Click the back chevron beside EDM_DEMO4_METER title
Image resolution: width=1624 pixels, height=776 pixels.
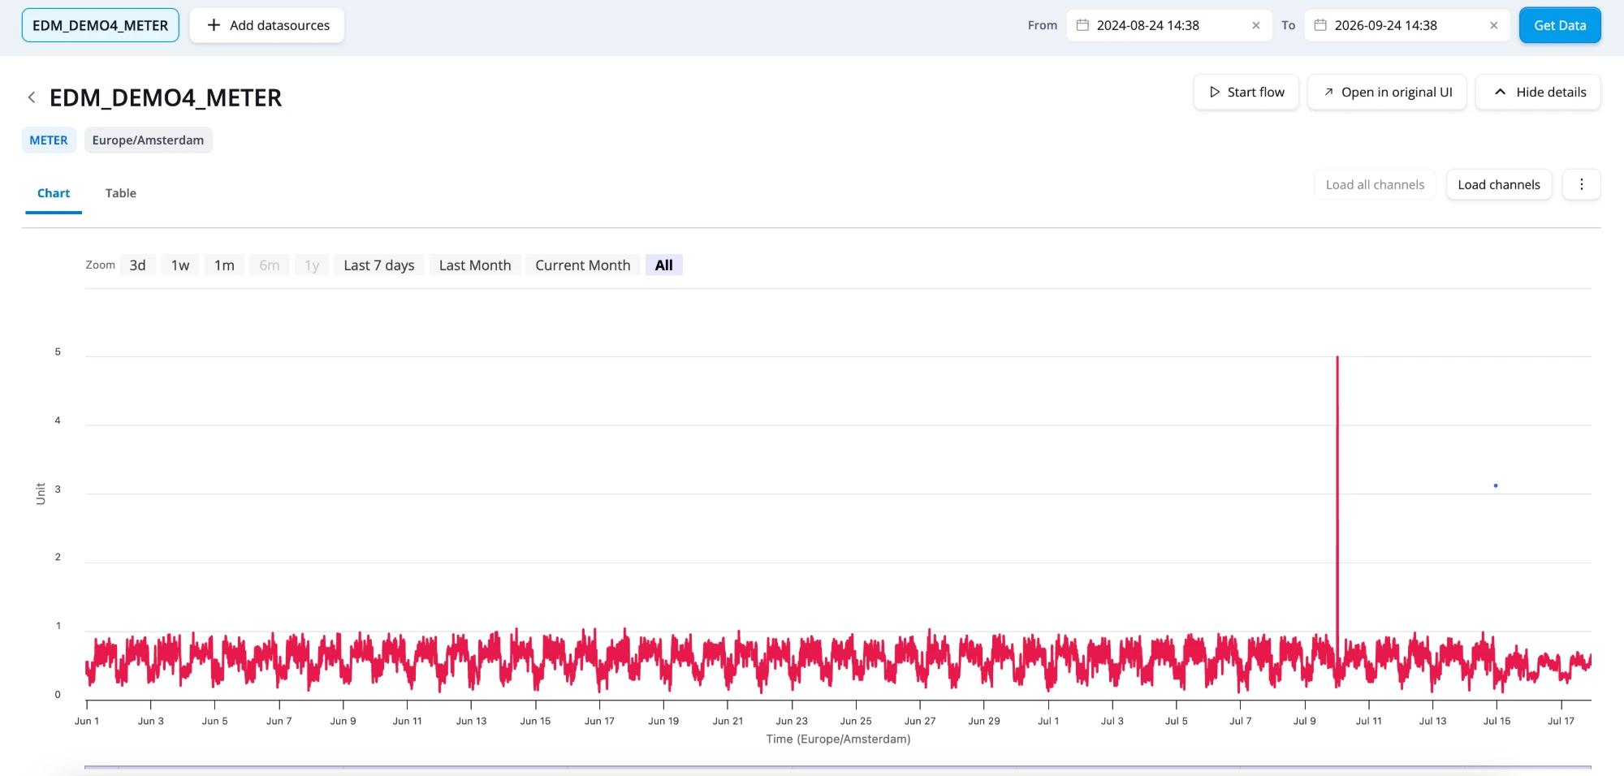pos(32,97)
